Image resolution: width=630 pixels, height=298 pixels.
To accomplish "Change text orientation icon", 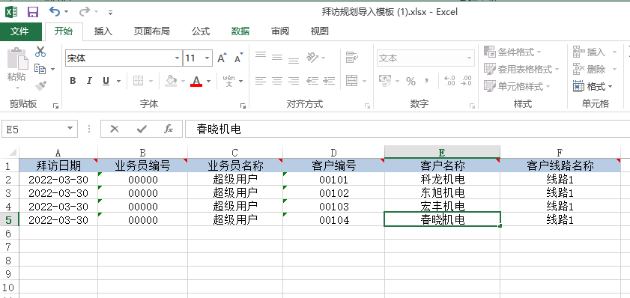I will coord(312,58).
